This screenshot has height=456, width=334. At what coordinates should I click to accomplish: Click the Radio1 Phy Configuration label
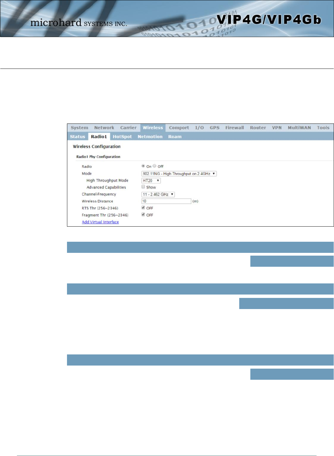(98, 157)
